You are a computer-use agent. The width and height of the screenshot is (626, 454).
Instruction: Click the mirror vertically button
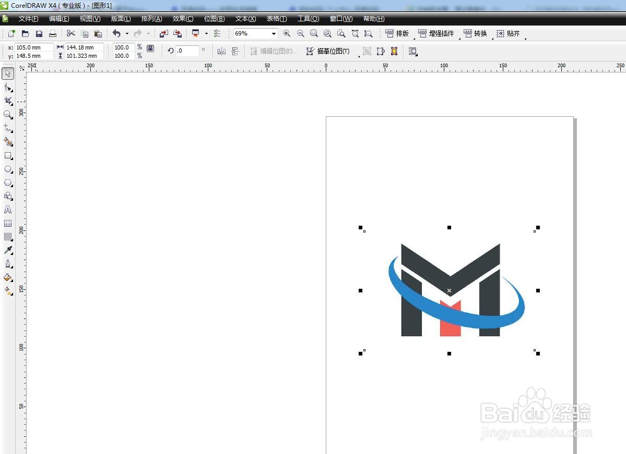click(x=235, y=51)
